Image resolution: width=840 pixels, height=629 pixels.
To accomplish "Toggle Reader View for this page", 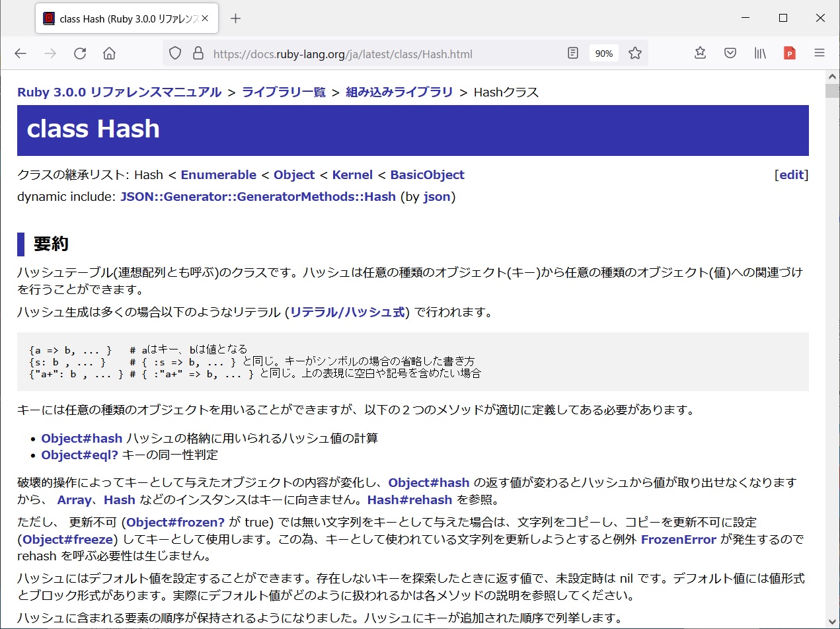I will click(572, 53).
